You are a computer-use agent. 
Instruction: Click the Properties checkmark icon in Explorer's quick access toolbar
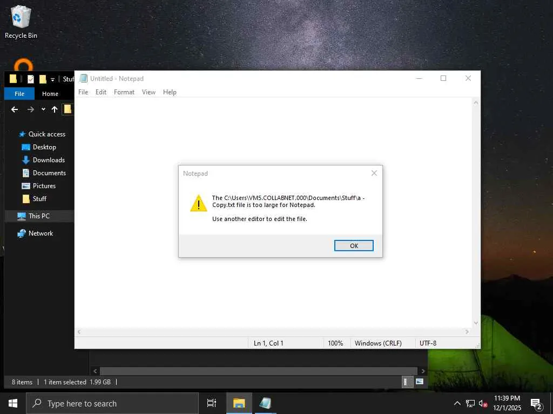tap(31, 79)
